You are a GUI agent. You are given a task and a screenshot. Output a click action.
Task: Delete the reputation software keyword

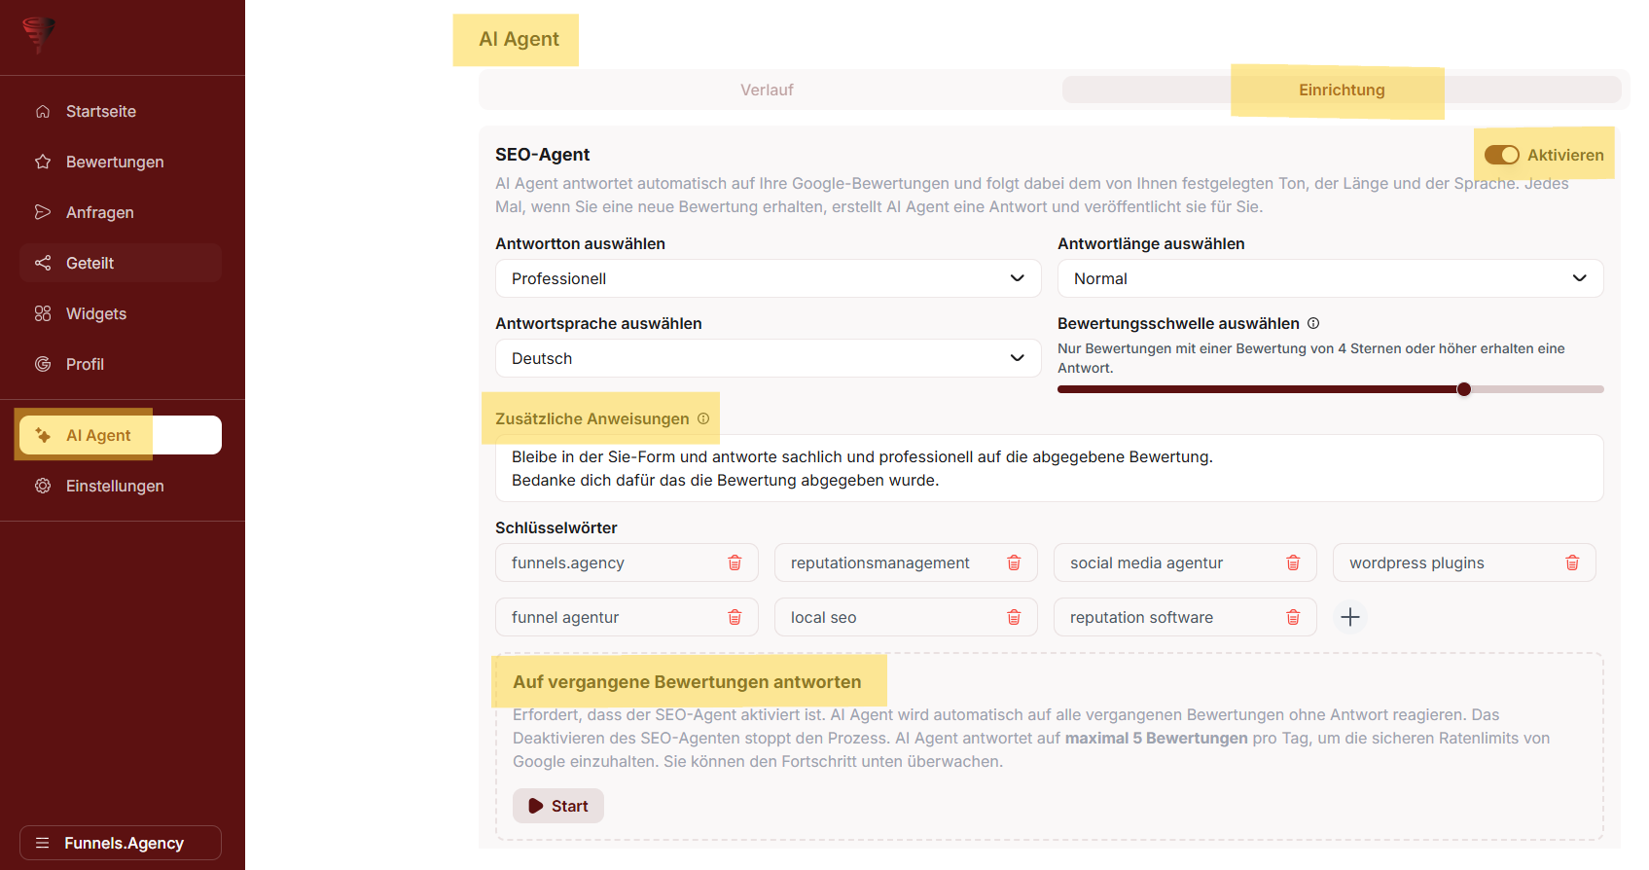[x=1293, y=617]
